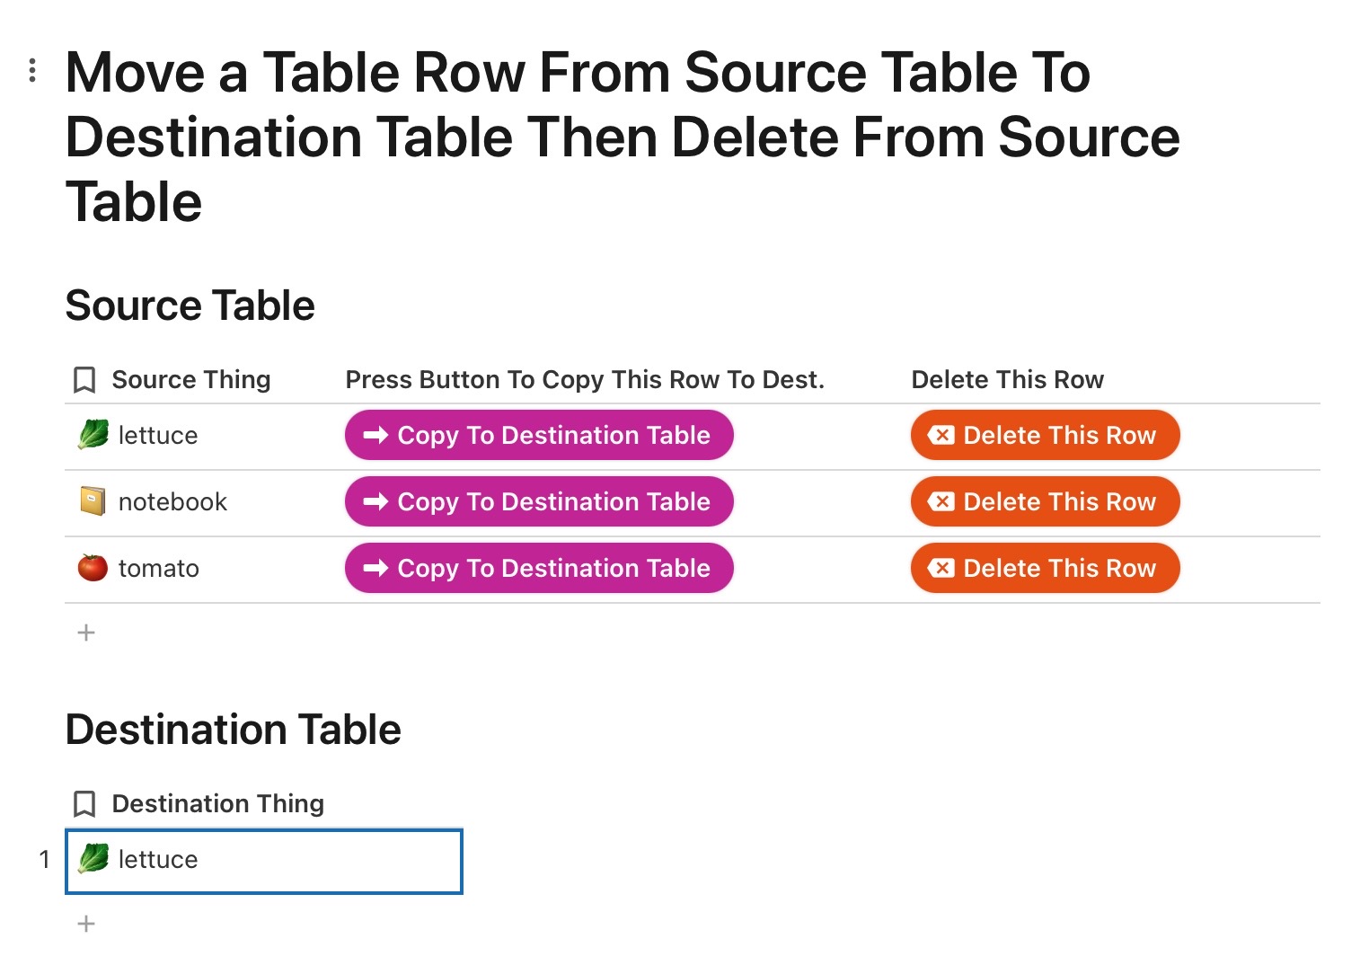
Task: Click the tomato emoji icon in Source Table
Action: [93, 568]
